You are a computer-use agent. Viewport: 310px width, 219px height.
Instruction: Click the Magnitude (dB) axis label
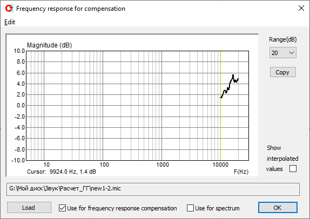click(50, 45)
